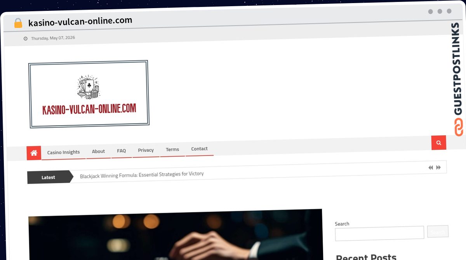Click the padlock icon beside the URL
Screen dimensions: 466x260
pos(18,23)
